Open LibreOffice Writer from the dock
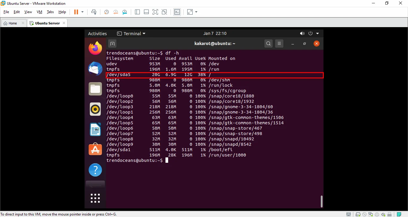Image resolution: width=408 pixels, height=217 pixels. pos(95,129)
